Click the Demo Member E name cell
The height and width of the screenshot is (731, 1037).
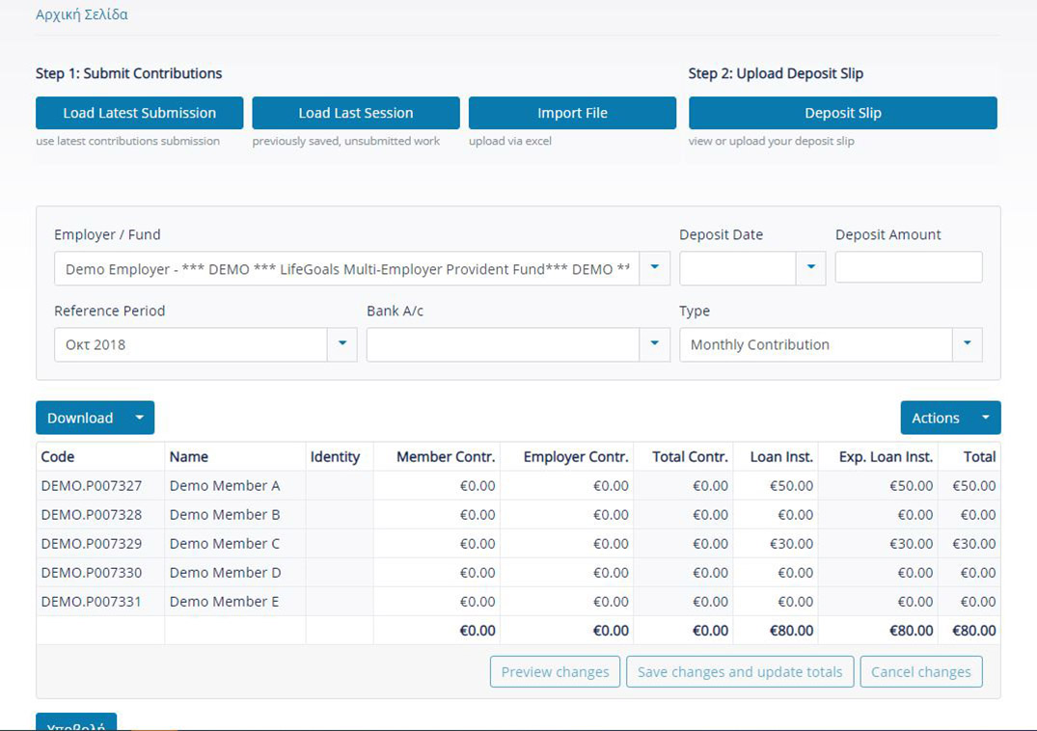(x=234, y=602)
